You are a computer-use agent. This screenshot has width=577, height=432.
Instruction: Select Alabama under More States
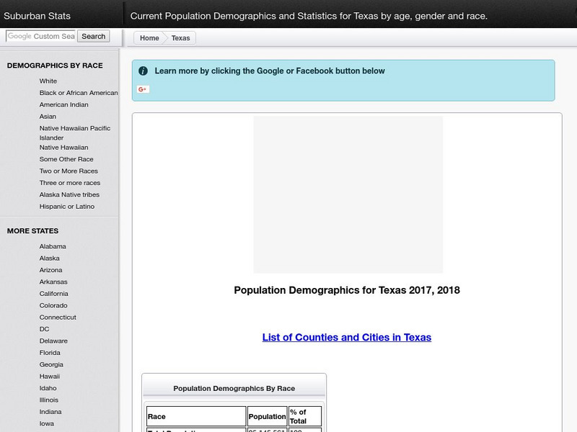[x=53, y=246]
